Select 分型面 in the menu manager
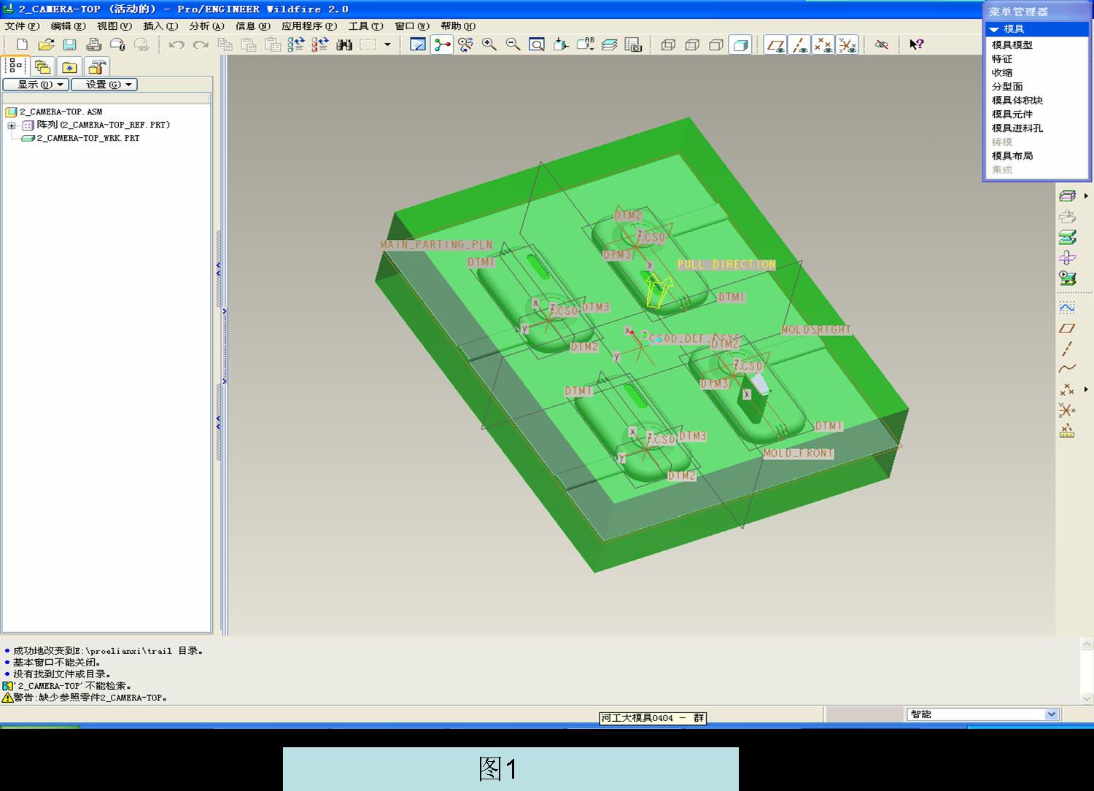The height and width of the screenshot is (791, 1094). pos(1007,86)
